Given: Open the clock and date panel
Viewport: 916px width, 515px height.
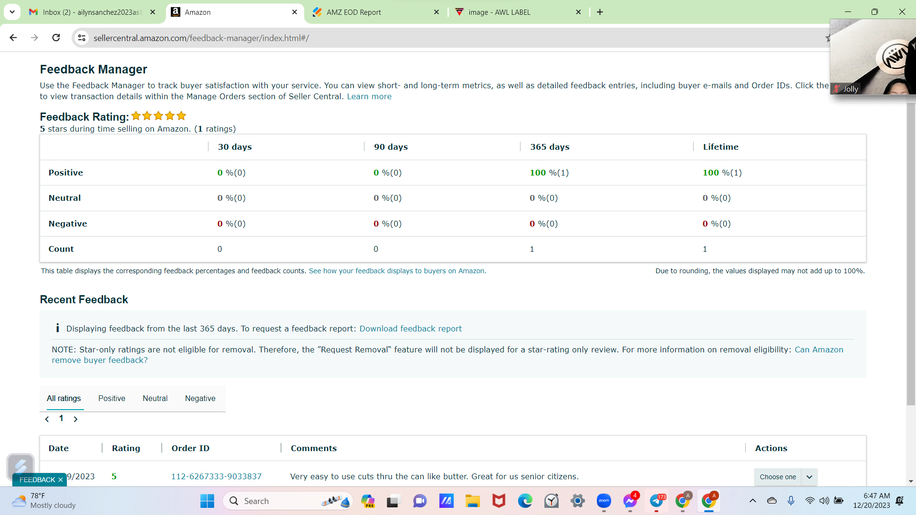Looking at the screenshot, I should 872,501.
